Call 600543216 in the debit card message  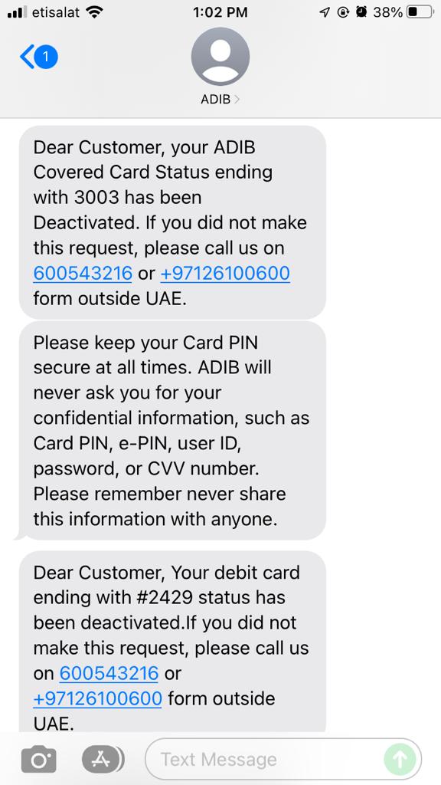click(x=109, y=673)
